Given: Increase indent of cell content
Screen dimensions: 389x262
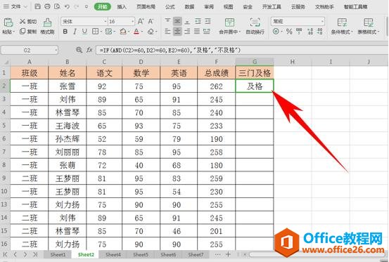Looking at the screenshot, I should pyautogui.click(x=208, y=21).
